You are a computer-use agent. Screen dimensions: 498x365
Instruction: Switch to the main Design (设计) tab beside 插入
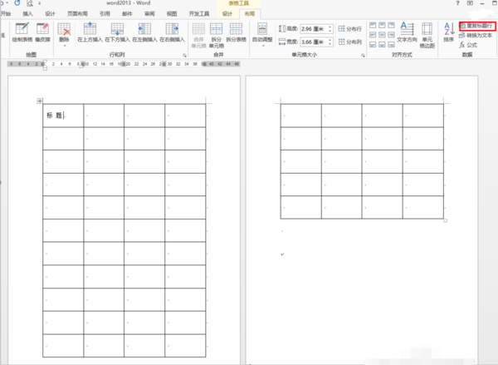click(x=50, y=13)
